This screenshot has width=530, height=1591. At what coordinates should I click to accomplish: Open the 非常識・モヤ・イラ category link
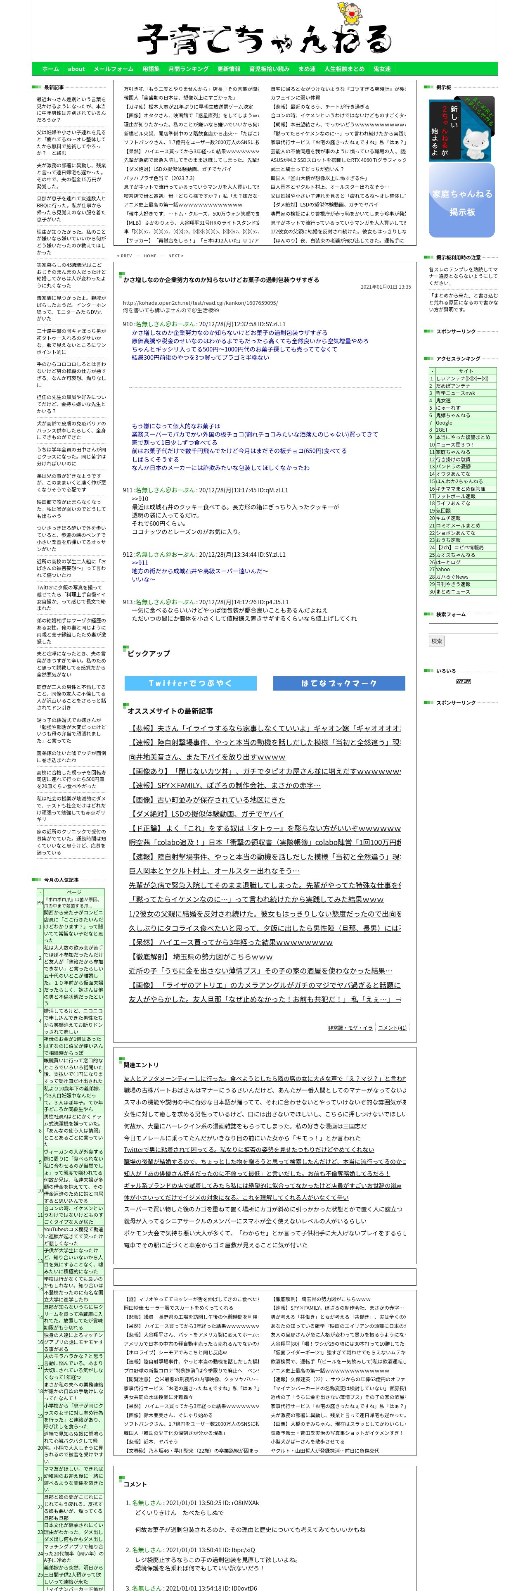pyautogui.click(x=350, y=1028)
